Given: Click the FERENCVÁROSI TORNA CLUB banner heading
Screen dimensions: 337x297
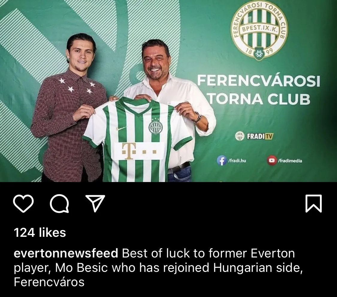Looking at the screenshot, I should coord(259,90).
